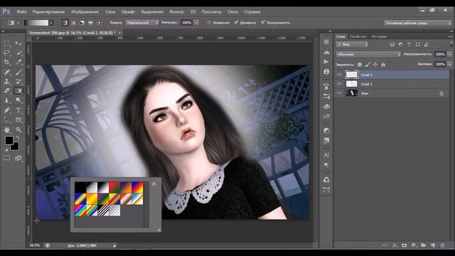Toggle the Дизеринг (Dither) checkbox
Viewport: 455px width, 256px height.
(x=236, y=22)
